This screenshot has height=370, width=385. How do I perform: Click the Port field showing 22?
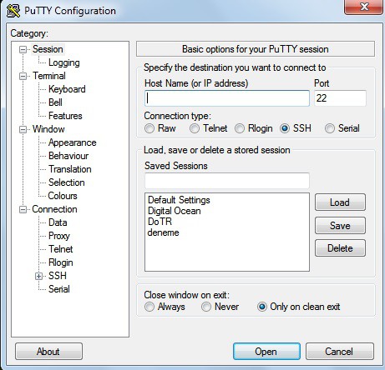tap(340, 98)
